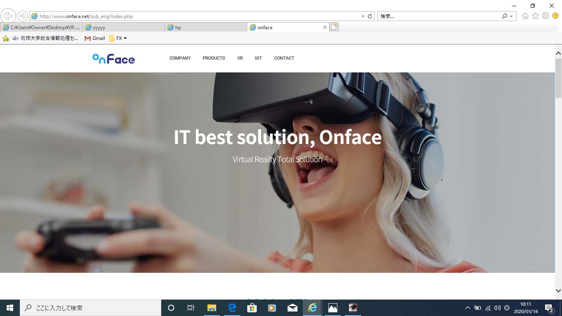The width and height of the screenshot is (562, 316).
Task: Open File Explorer from the taskbar
Action: click(x=212, y=308)
